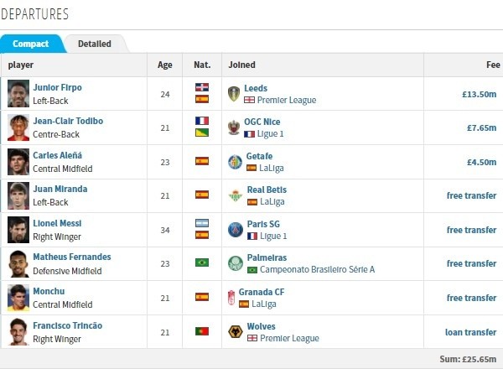Click the Getafe club badge
This screenshot has height=369, width=503.
(x=235, y=162)
